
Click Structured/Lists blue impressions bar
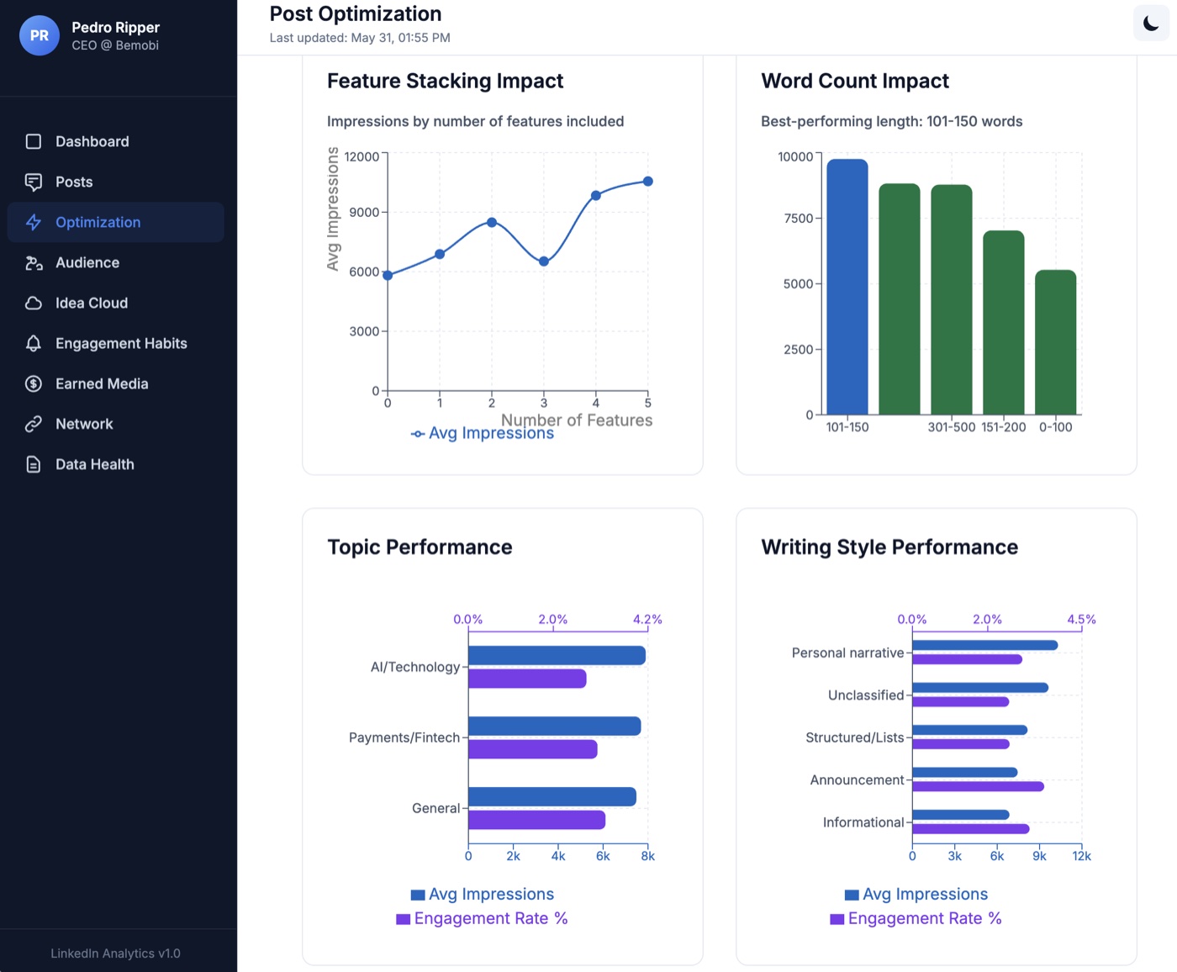[x=970, y=730]
